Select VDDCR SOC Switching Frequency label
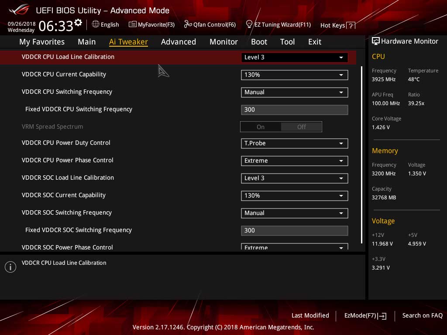Screen dimensions: 447x335 67,212
